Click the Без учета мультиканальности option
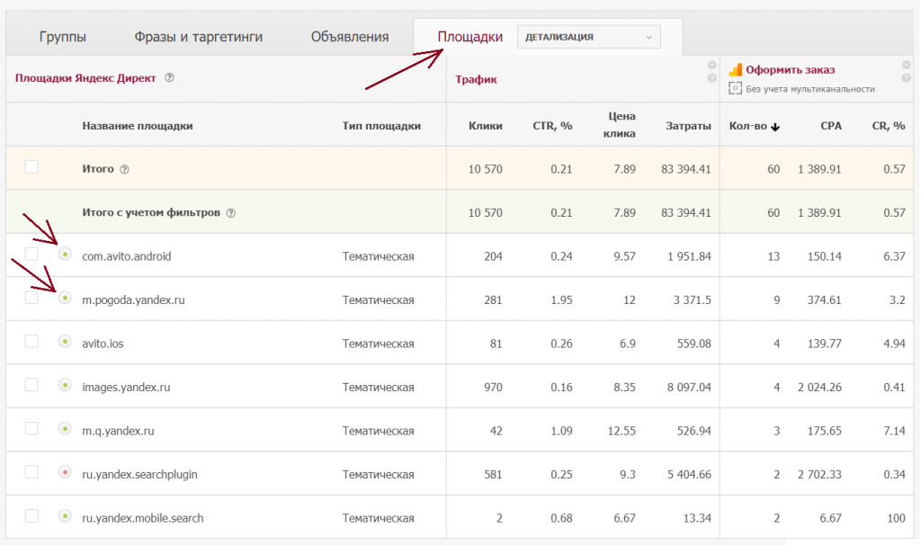 click(809, 88)
